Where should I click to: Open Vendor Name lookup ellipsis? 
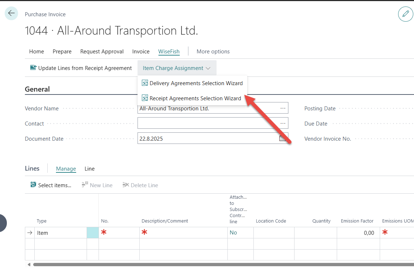(283, 108)
